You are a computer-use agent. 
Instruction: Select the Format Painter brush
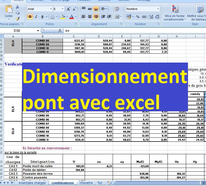point(17,18)
